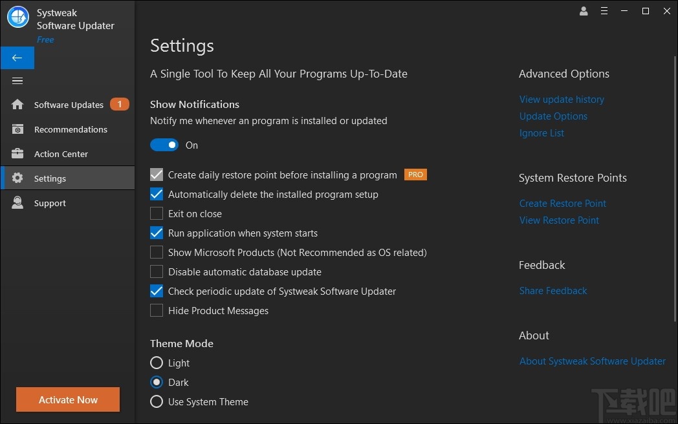Click the Support person icon
The height and width of the screenshot is (424, 678).
[17, 203]
